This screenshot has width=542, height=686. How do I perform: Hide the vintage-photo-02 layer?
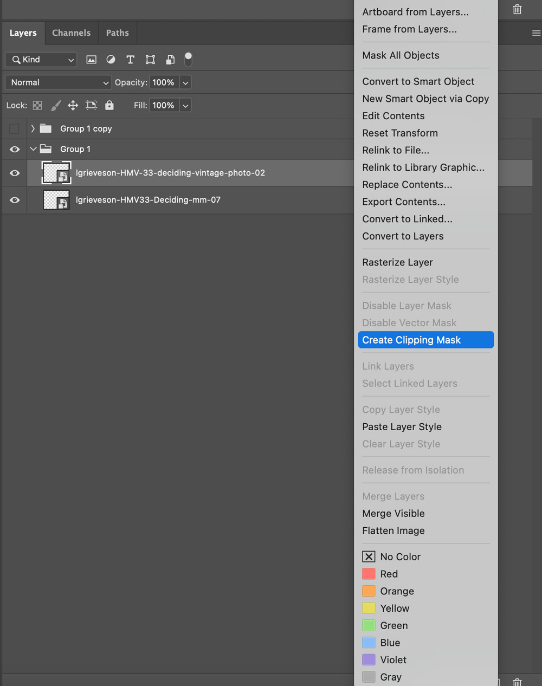click(15, 173)
